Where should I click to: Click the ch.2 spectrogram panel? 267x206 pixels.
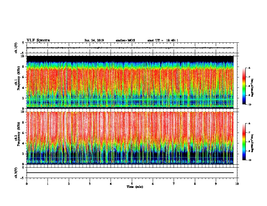[x=130, y=138]
